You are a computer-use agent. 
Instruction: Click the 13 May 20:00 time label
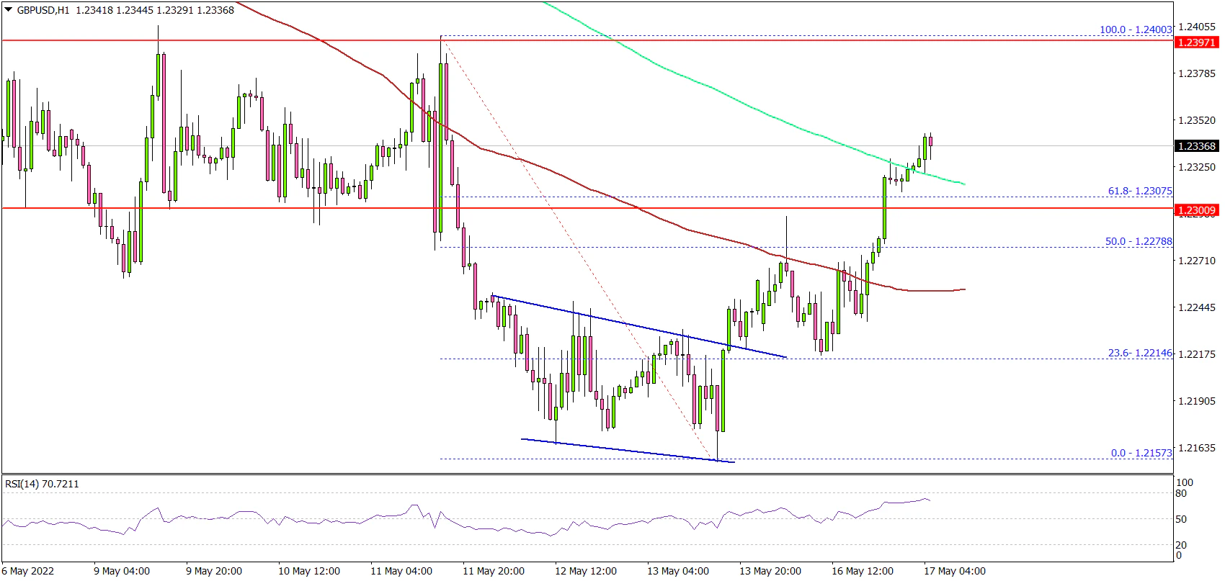click(770, 571)
